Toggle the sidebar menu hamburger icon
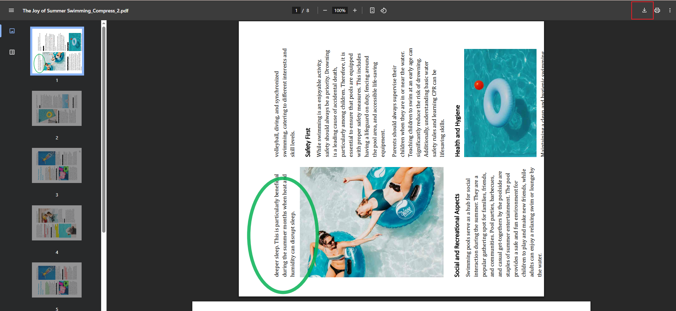 [x=11, y=11]
